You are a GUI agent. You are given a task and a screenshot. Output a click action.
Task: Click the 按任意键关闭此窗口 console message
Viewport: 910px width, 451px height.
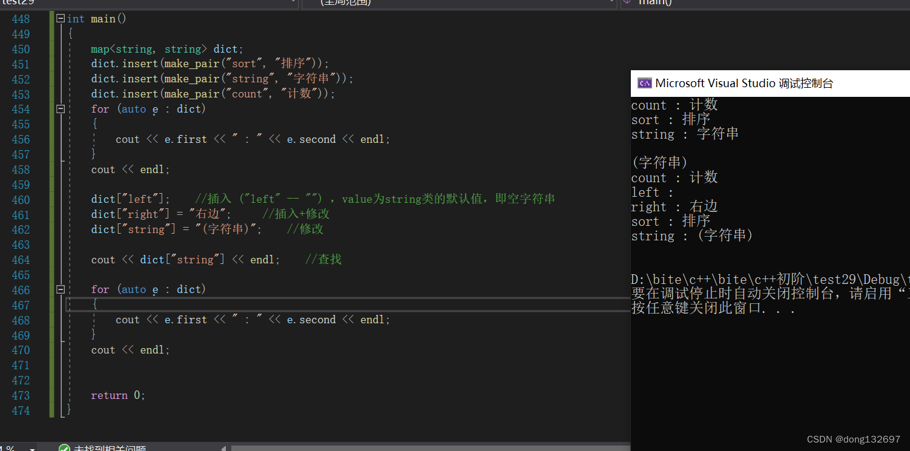713,308
